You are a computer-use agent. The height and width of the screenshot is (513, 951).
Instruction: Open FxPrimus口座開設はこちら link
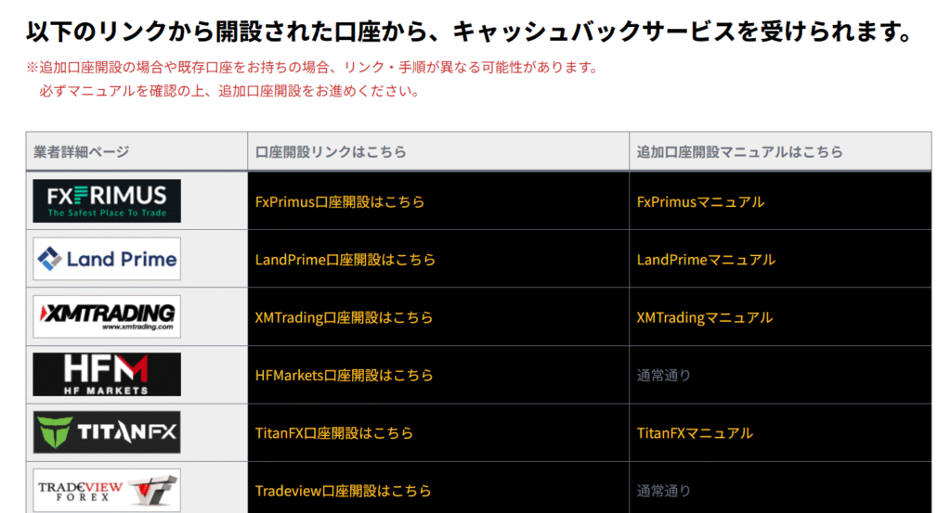(339, 201)
